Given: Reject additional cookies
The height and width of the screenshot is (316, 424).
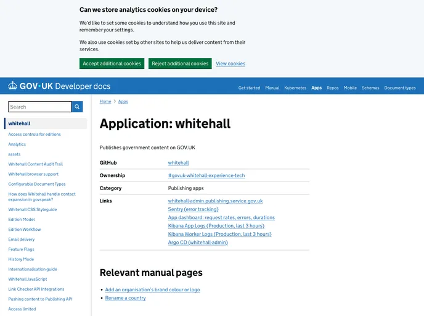Looking at the screenshot, I should tap(180, 64).
